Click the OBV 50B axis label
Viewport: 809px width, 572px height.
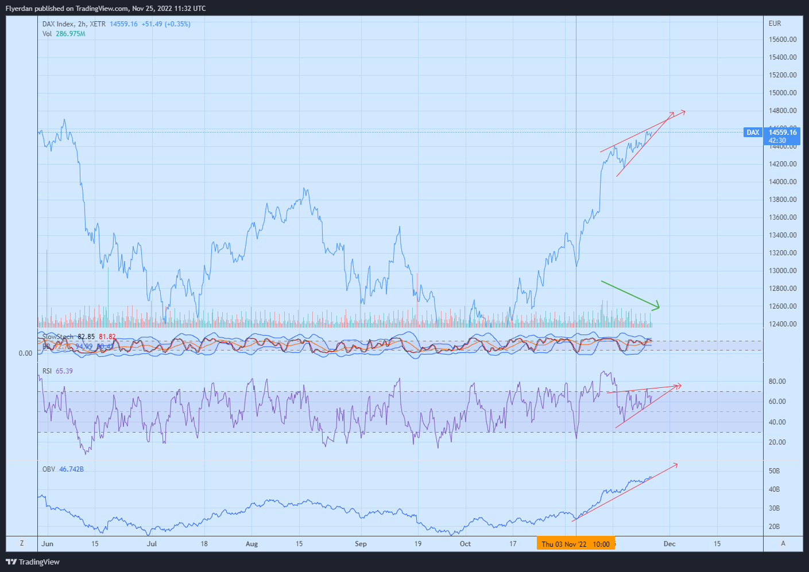coord(774,471)
